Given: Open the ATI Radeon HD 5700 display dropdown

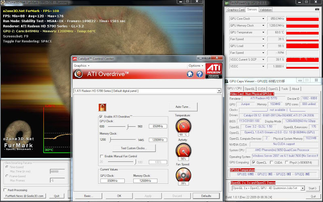Looking at the screenshot, I should click(219, 91).
